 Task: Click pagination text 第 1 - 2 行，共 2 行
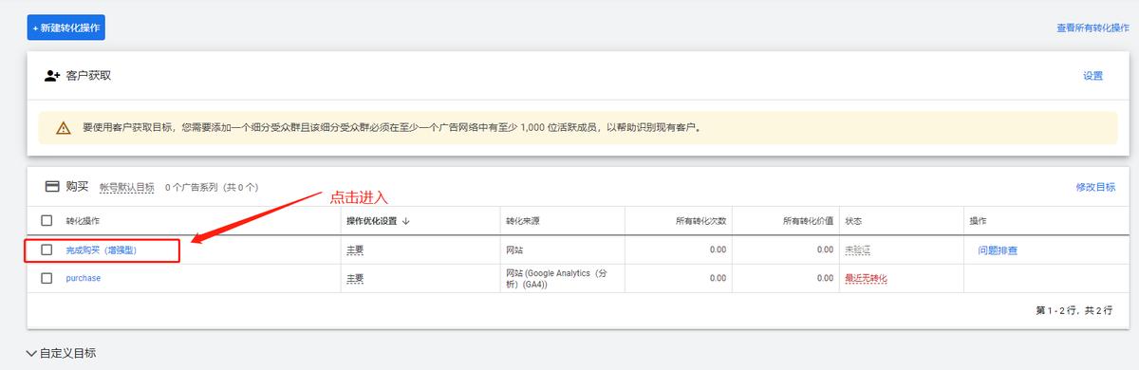tap(1074, 310)
